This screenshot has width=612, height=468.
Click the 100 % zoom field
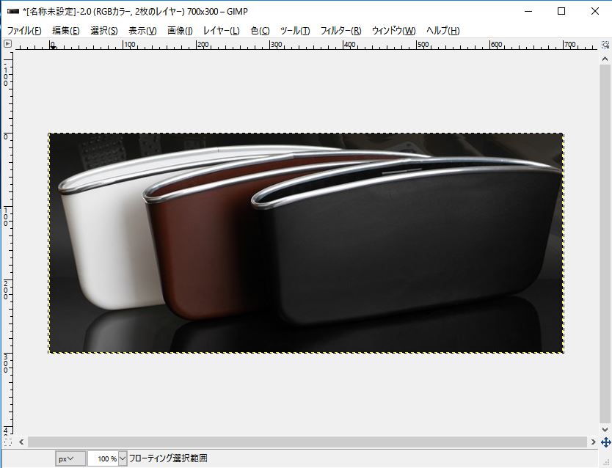[x=103, y=458]
